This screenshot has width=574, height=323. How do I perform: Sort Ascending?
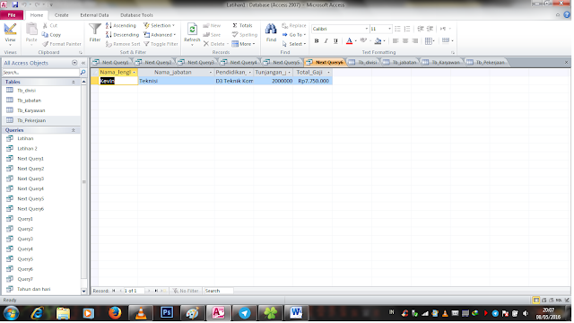[x=121, y=26]
